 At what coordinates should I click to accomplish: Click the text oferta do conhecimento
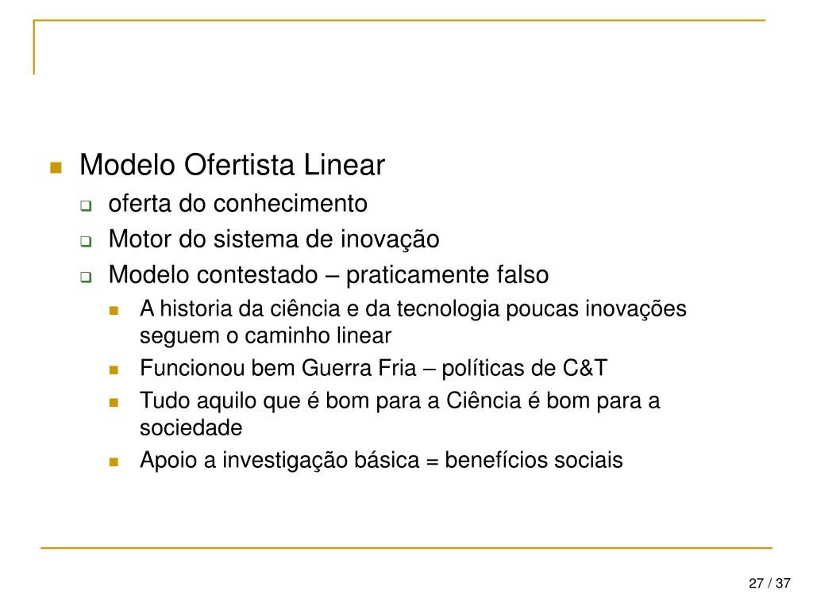point(237,204)
